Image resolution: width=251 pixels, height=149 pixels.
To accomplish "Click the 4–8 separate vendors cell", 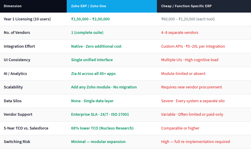I will tap(179, 32).
